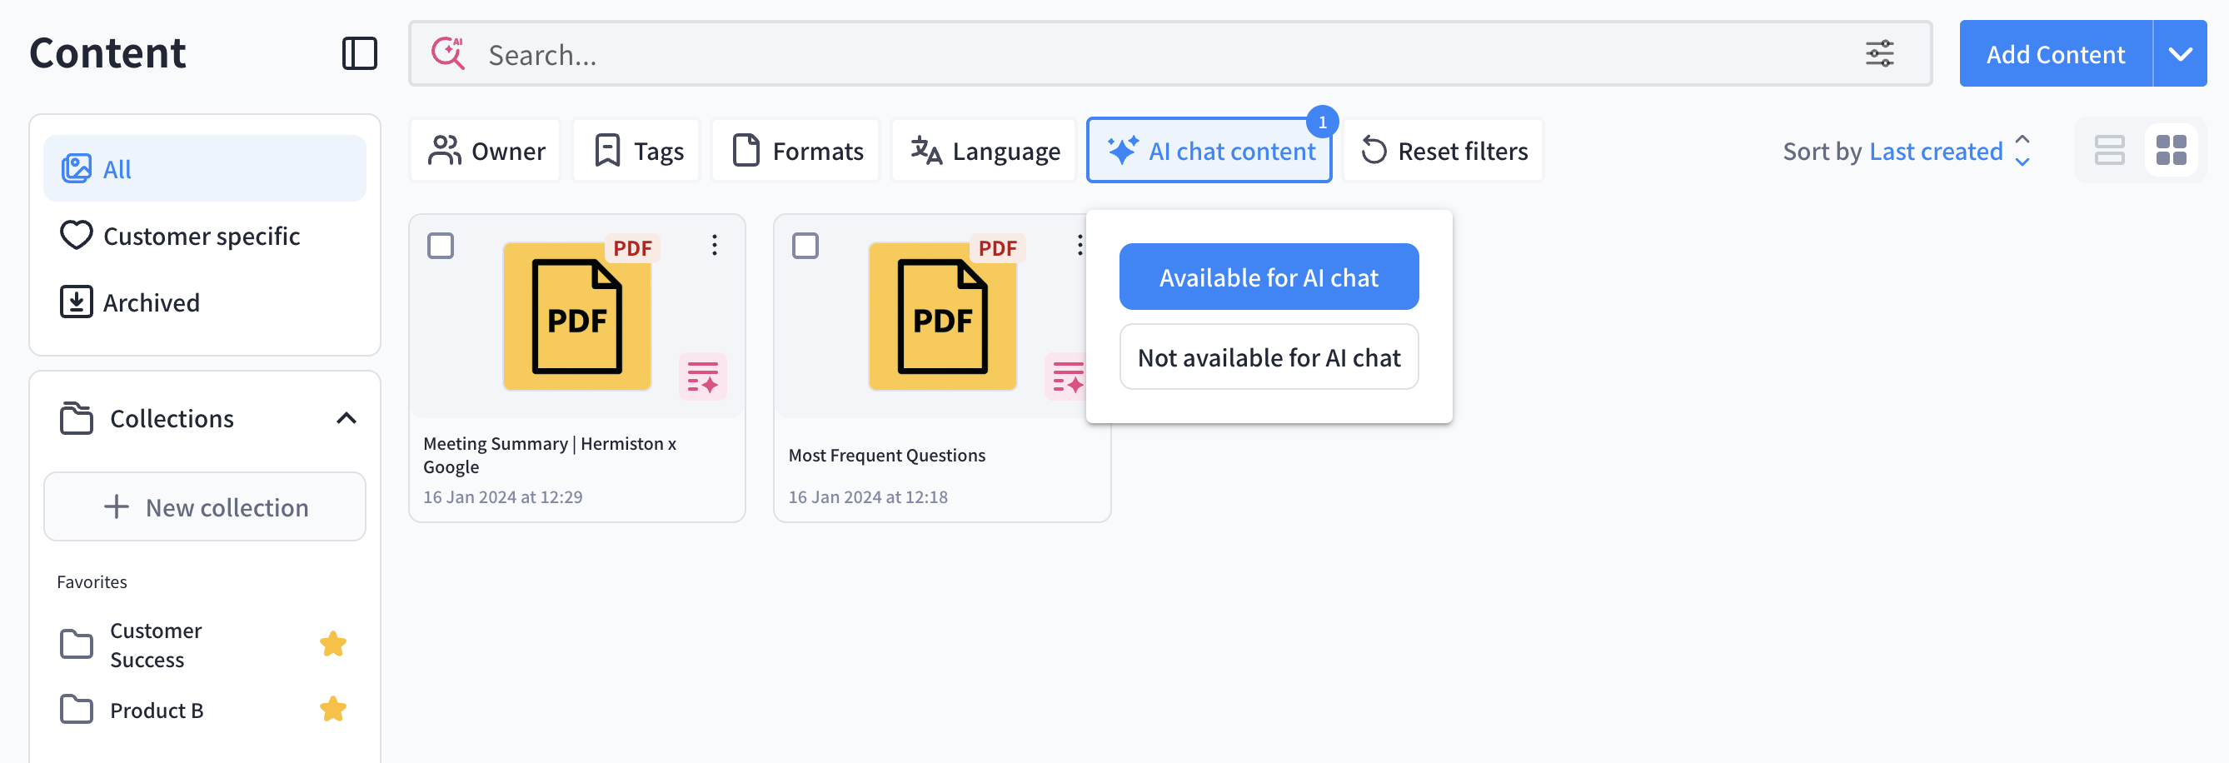Open search filter settings sliders icon
Screen dimensions: 2229x763
click(x=1878, y=53)
